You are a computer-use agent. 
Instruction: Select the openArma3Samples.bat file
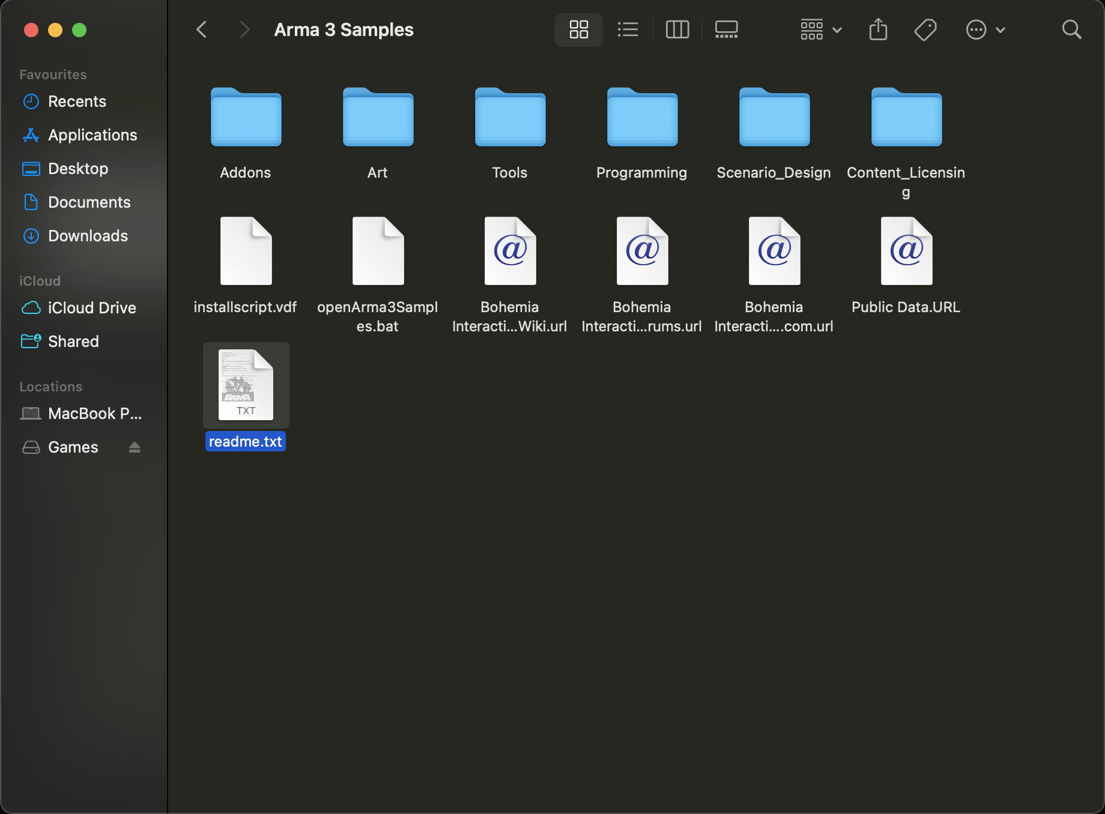point(378,251)
